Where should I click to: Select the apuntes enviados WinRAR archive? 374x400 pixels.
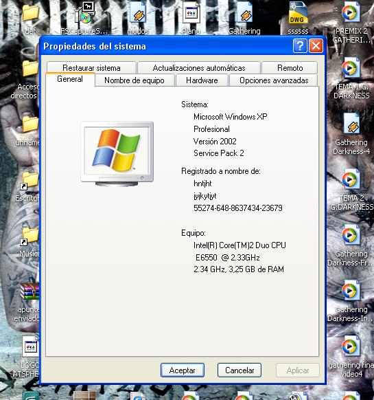[x=30, y=291]
